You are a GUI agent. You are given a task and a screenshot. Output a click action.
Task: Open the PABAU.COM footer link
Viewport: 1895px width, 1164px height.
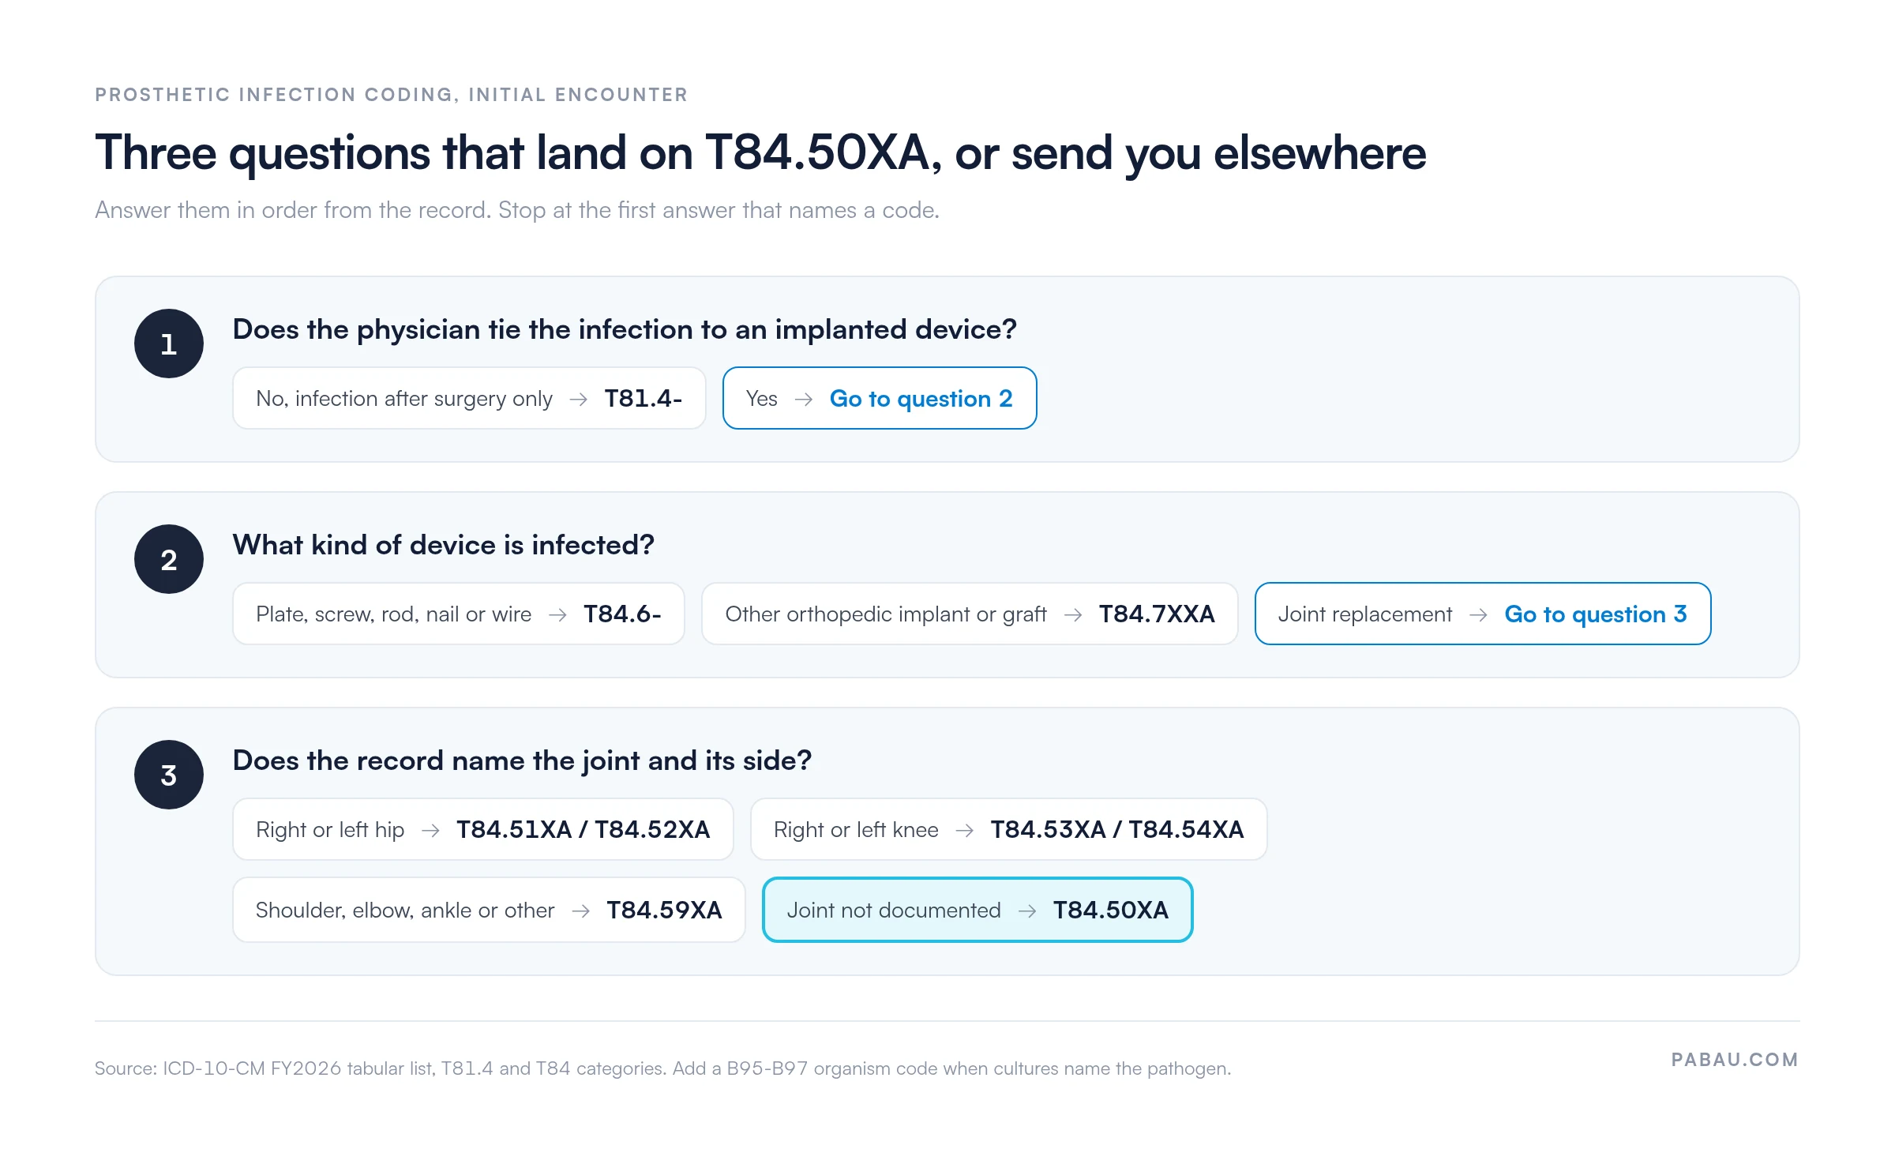point(1735,1060)
